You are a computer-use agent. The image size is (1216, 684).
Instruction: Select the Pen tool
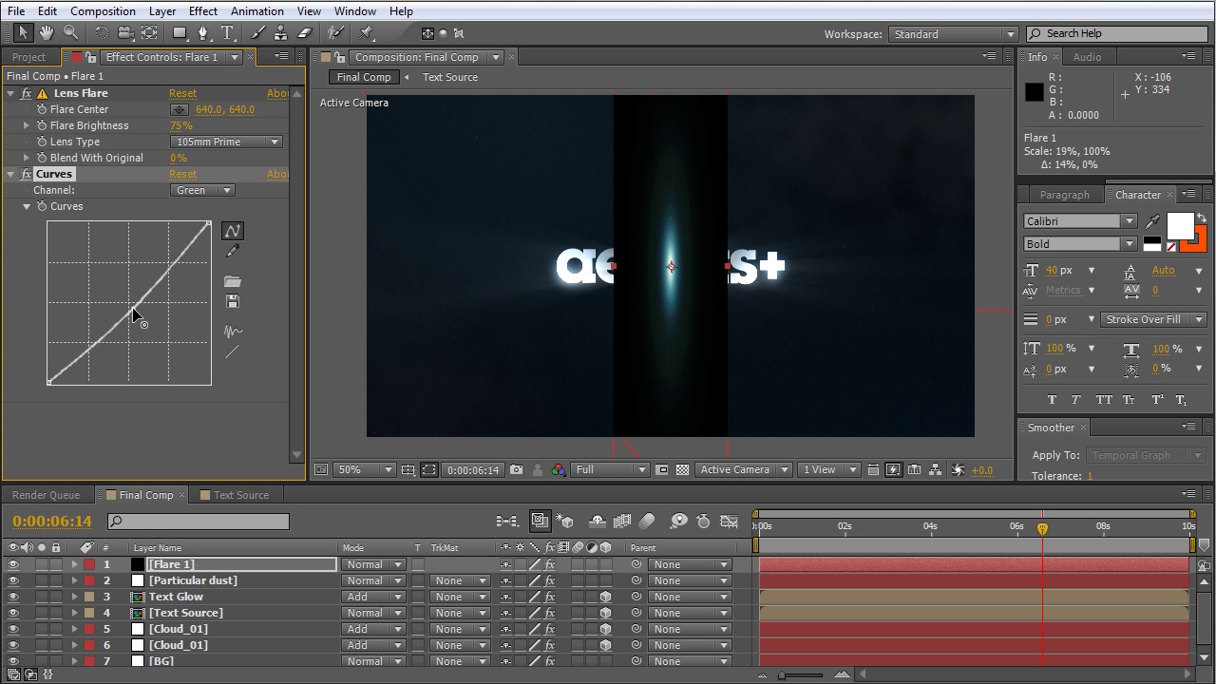[203, 33]
